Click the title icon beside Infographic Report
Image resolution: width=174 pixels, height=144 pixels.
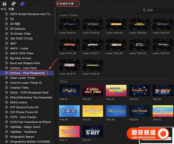point(6,137)
